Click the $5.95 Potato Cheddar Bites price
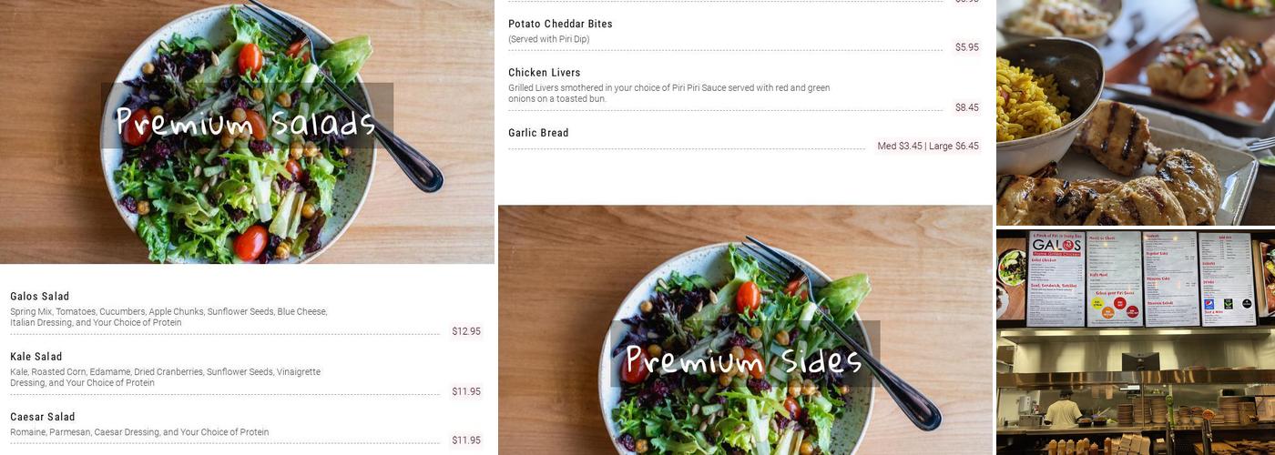Screen dimensions: 1275x455 tap(967, 47)
